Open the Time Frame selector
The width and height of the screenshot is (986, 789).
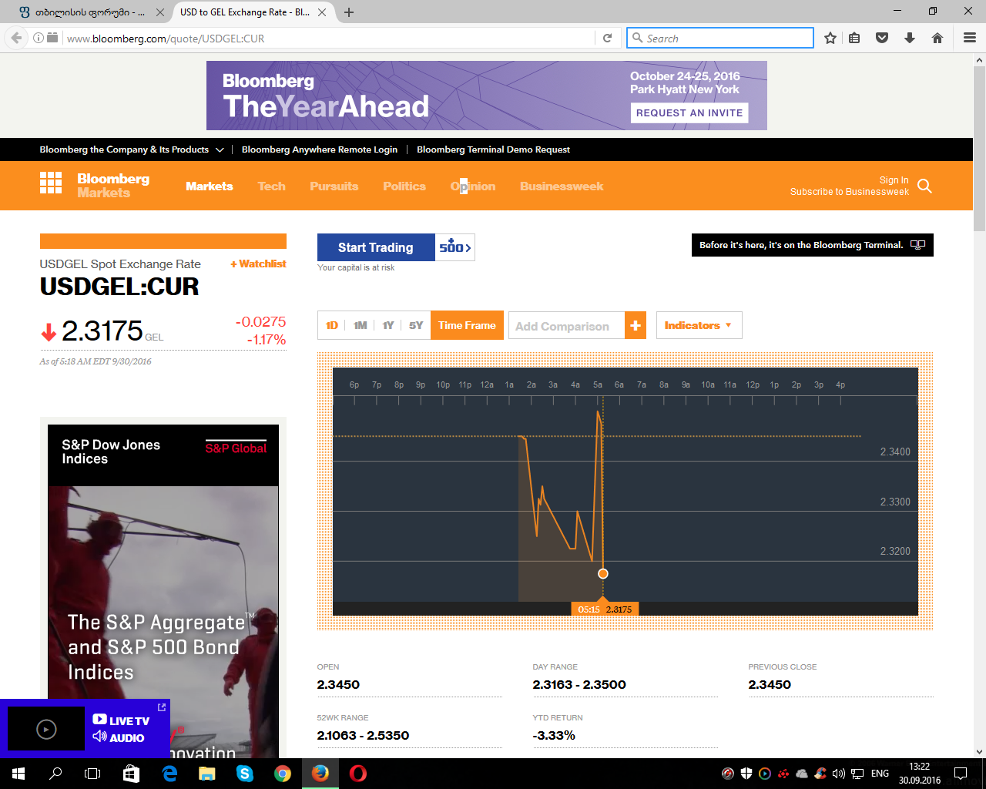tap(467, 325)
